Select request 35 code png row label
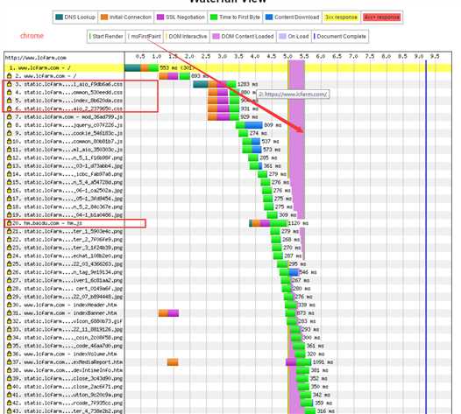461x414 pixels. 67,346
